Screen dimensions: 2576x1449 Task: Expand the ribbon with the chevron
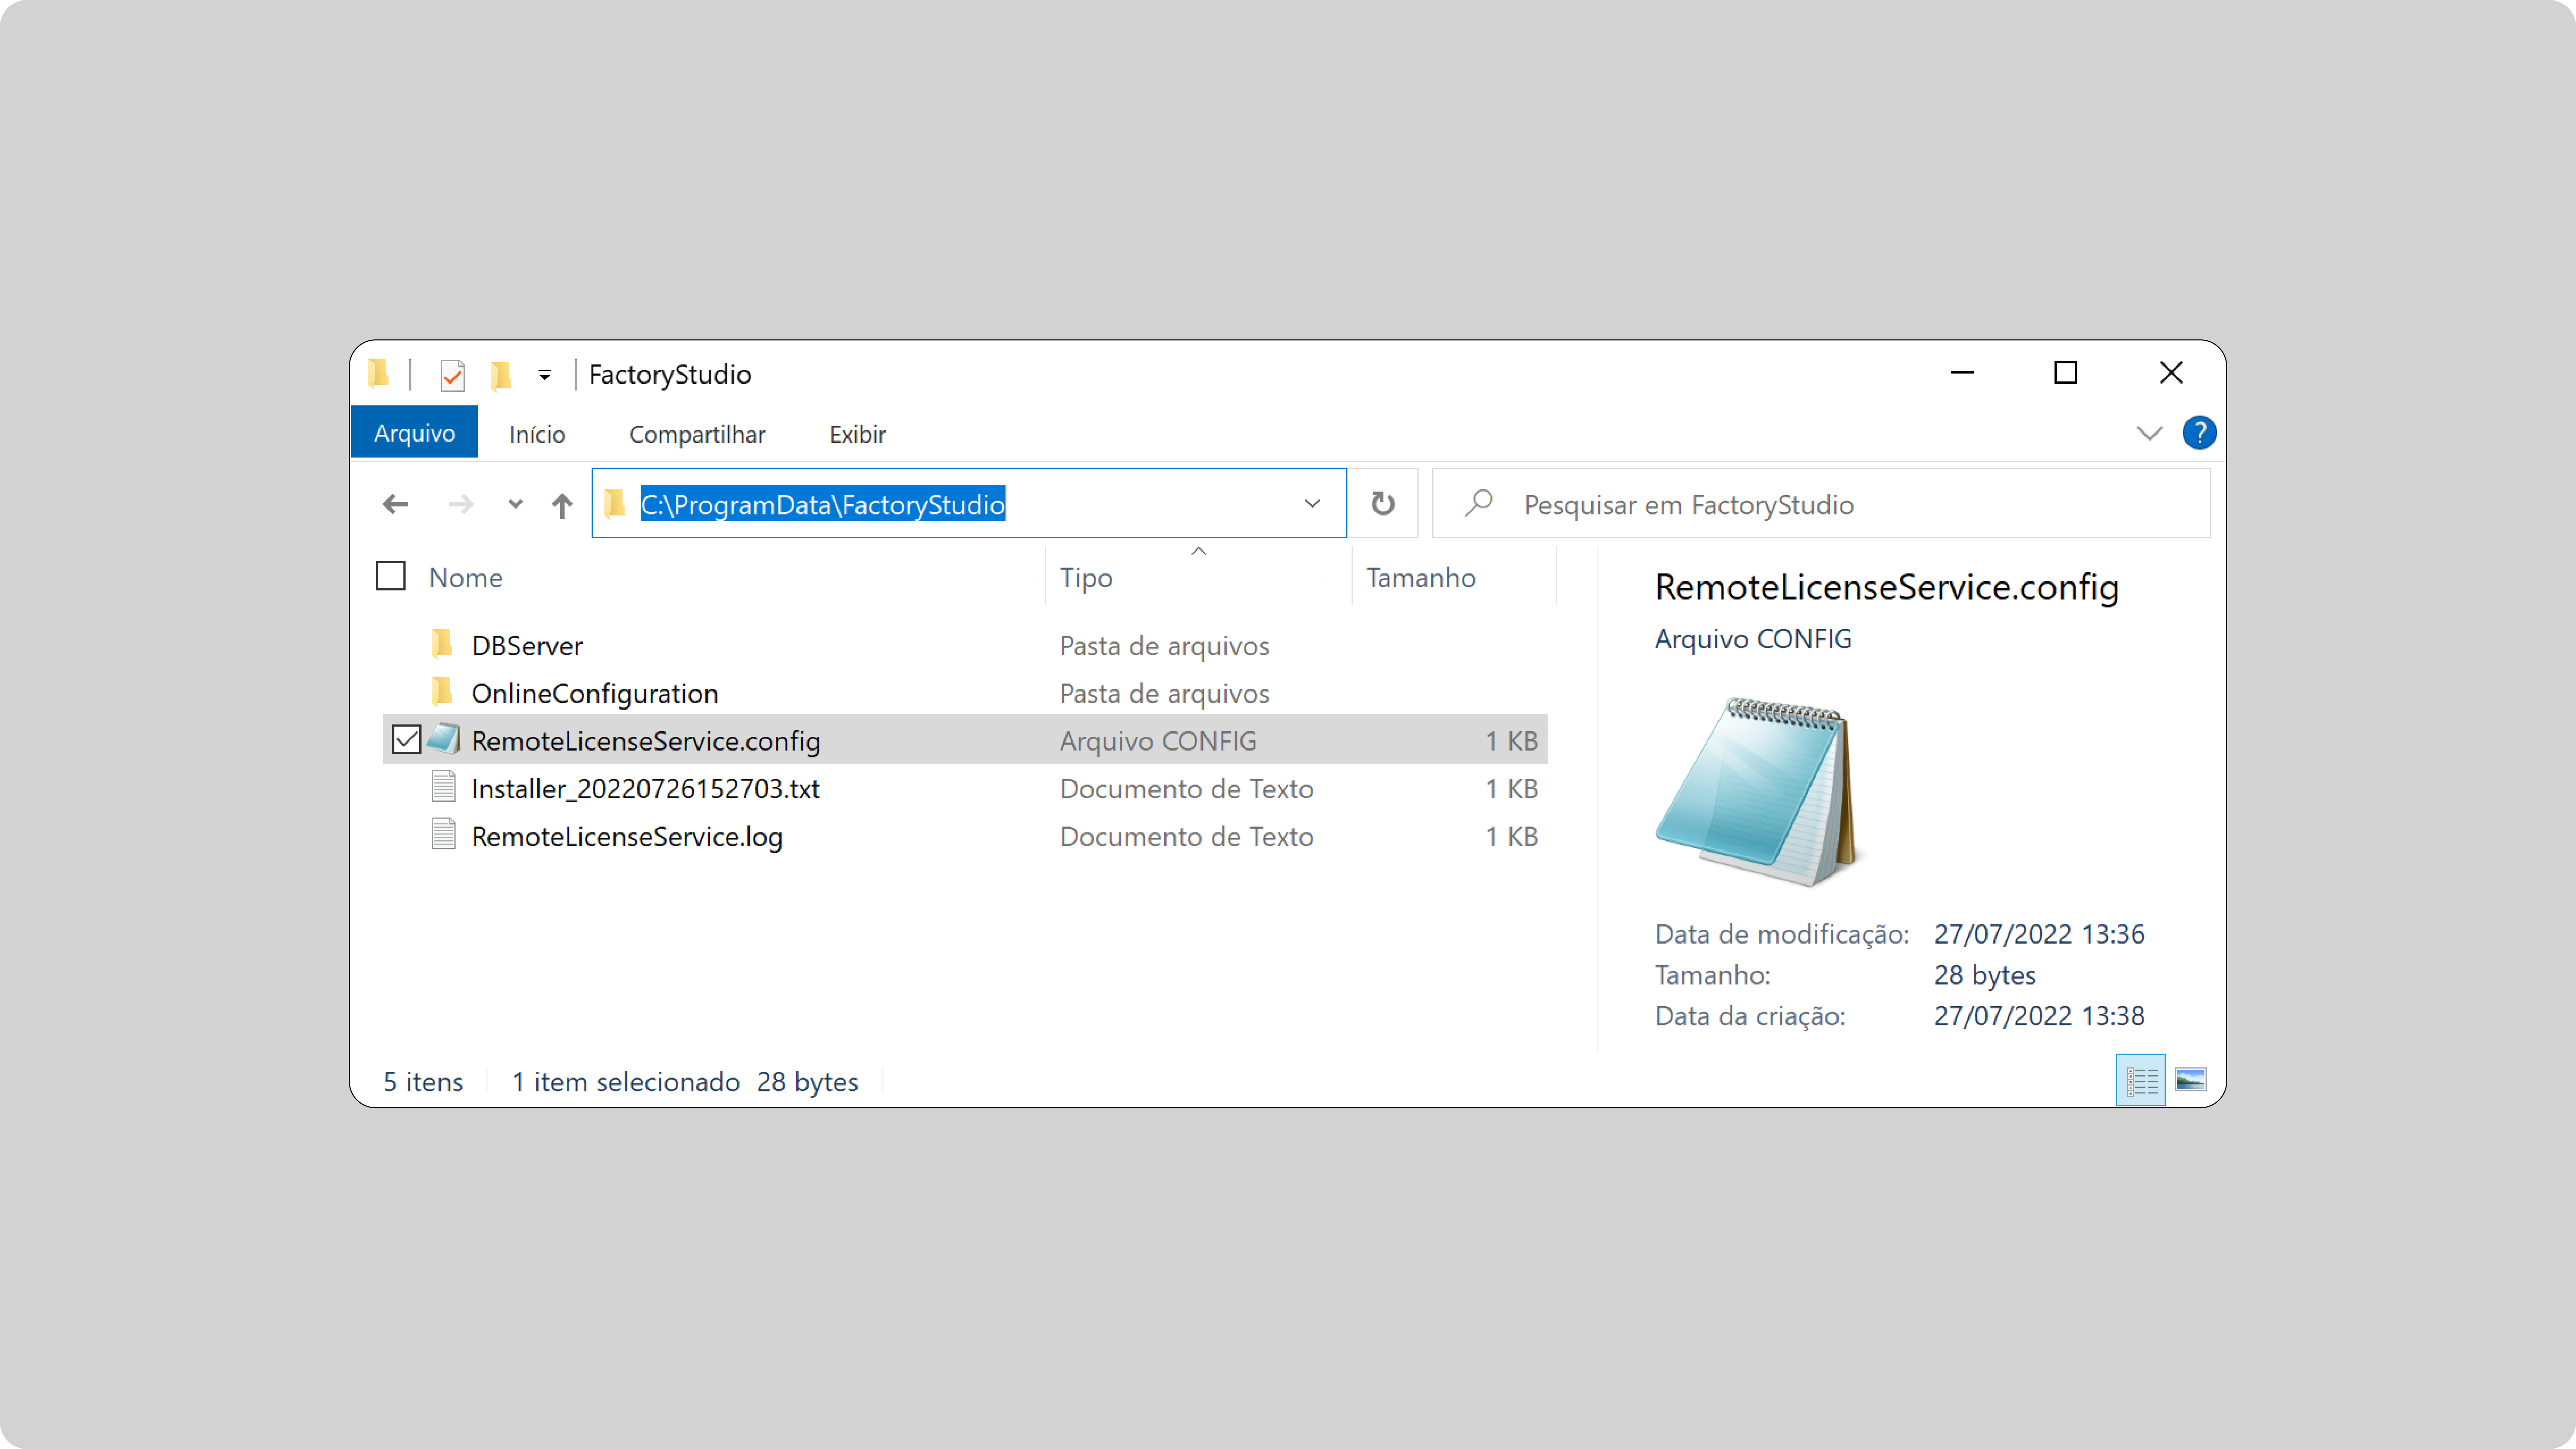[x=2149, y=433]
